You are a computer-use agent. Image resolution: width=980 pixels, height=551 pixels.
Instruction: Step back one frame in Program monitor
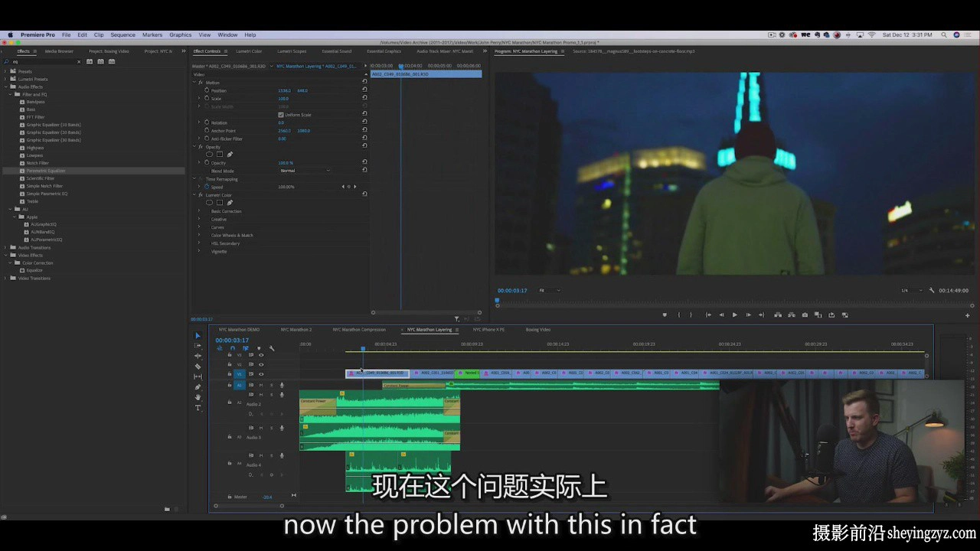[721, 315]
